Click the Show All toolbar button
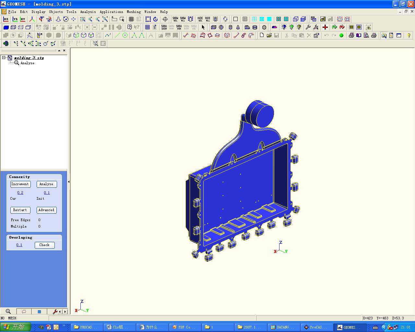Viewport: 415px width, 332px height. (x=183, y=19)
